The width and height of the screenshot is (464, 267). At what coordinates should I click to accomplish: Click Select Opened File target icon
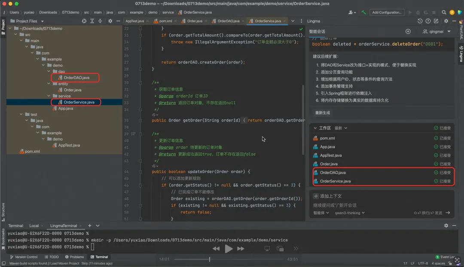tap(84, 21)
